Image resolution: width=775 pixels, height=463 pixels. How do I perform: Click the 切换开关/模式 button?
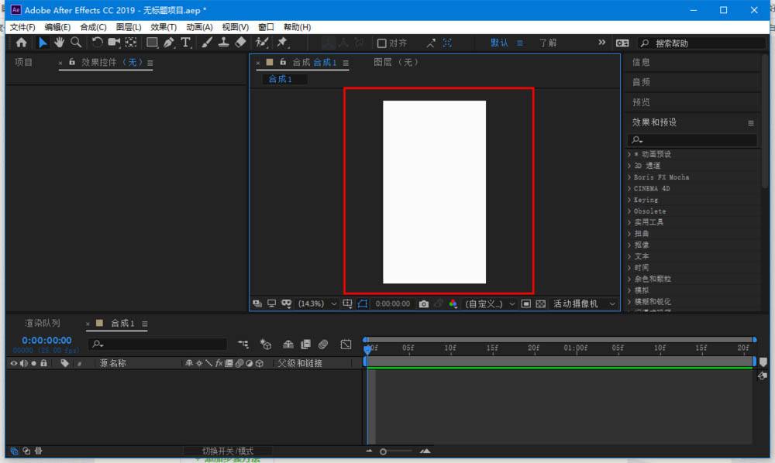pos(228,451)
